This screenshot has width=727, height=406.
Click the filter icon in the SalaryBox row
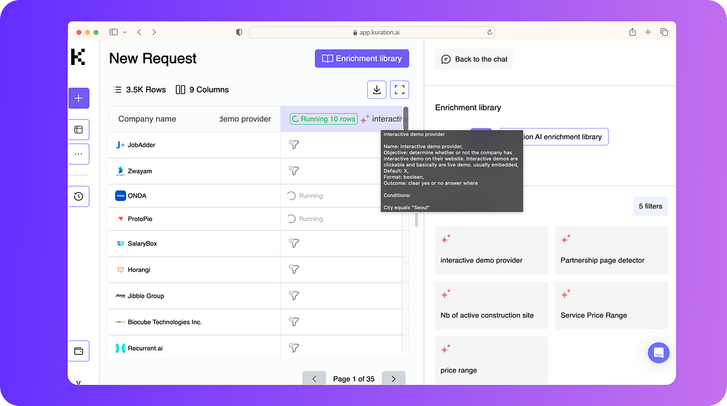[x=294, y=243]
